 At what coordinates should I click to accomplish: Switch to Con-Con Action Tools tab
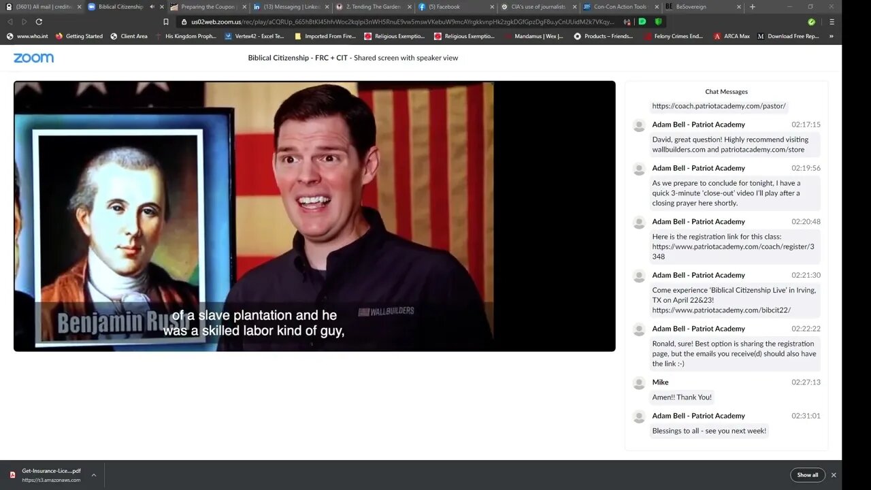tap(621, 7)
